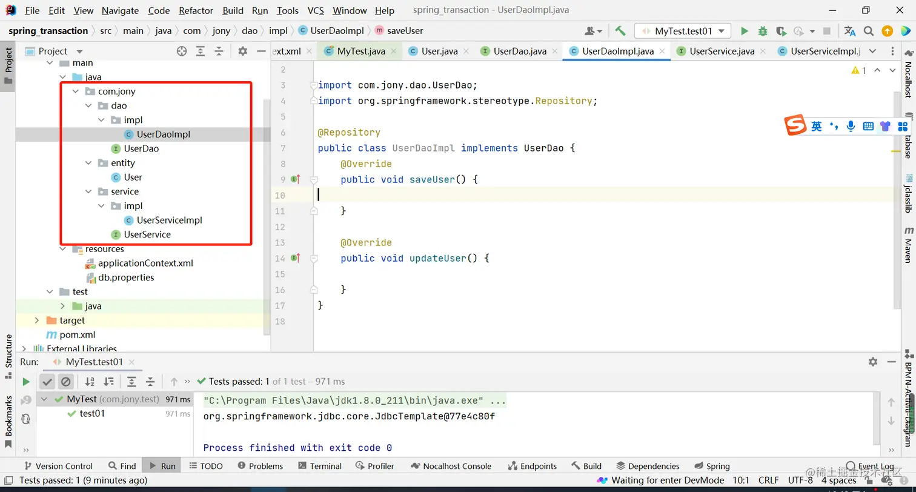Open the Project view mode dropdown

pos(79,52)
